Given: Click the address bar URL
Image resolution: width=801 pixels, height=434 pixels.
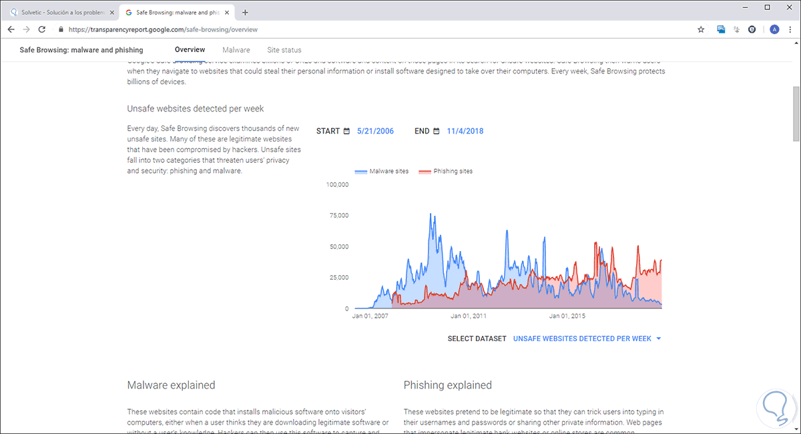Looking at the screenshot, I should (163, 29).
